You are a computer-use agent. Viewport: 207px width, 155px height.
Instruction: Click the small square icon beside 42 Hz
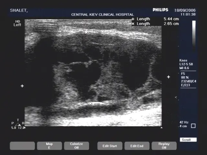(x=193, y=126)
